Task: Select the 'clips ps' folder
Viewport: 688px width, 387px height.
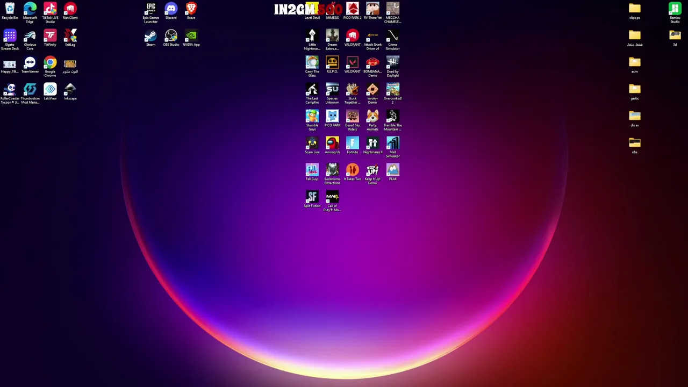Action: click(x=635, y=9)
